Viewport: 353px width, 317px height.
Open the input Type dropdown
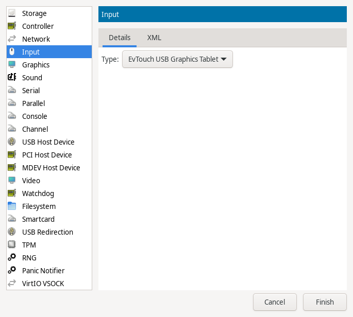[177, 59]
